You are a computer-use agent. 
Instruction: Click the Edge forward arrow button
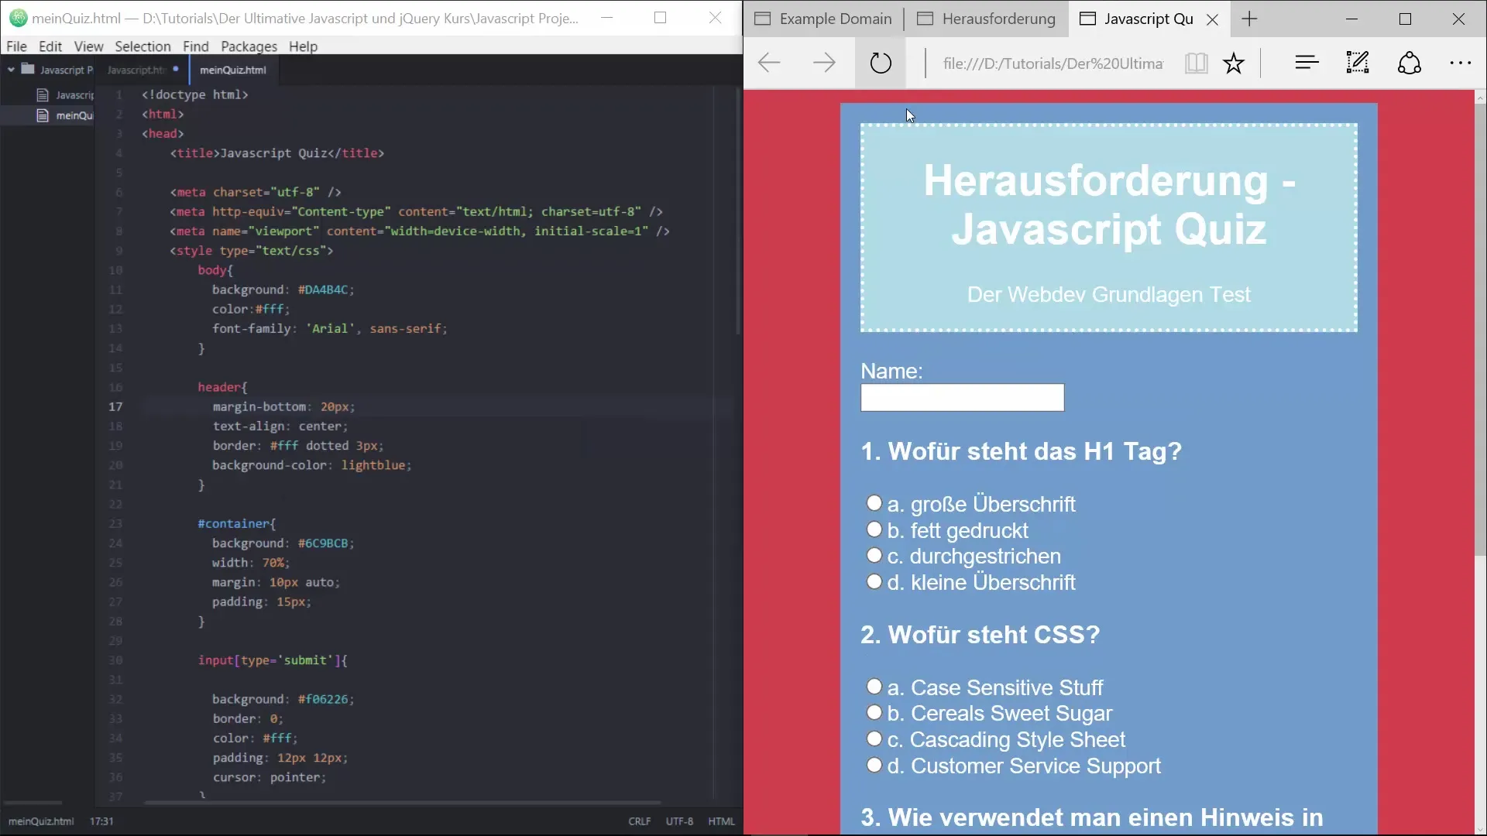click(x=824, y=63)
